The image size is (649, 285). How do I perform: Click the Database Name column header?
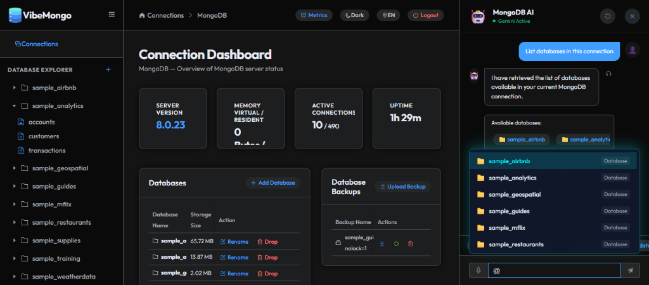(x=165, y=220)
